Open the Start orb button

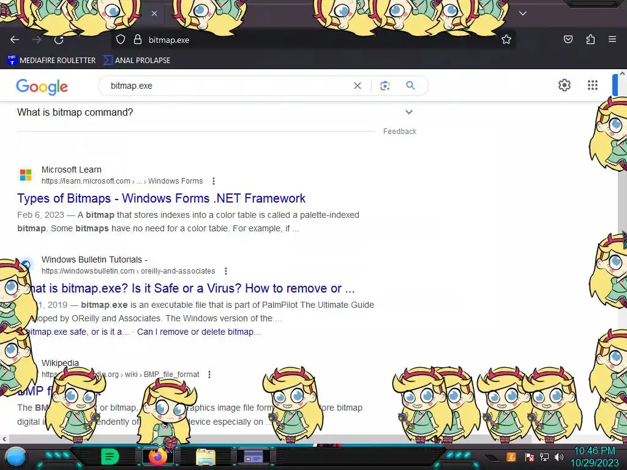click(x=17, y=457)
